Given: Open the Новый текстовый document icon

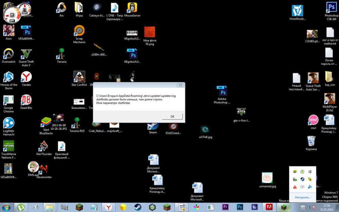Looking at the screenshot, I should tap(296, 82).
